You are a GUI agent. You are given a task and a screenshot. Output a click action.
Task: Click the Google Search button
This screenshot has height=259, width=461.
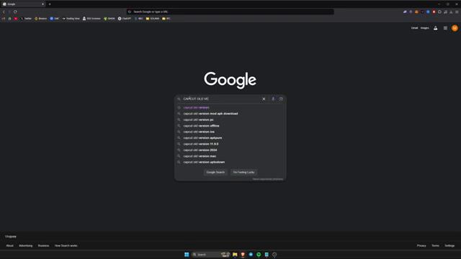(215, 173)
